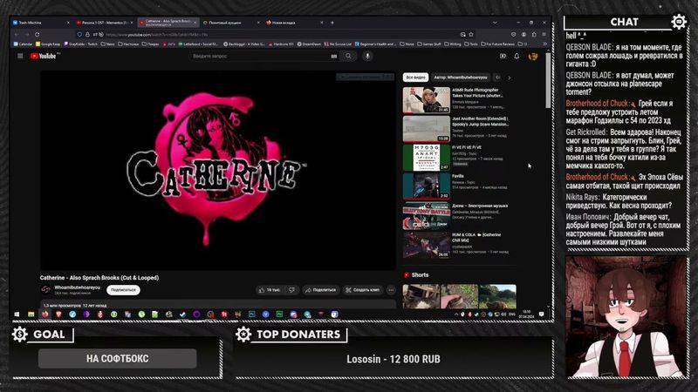Dislike the video with the thumbs-down button

(x=291, y=289)
